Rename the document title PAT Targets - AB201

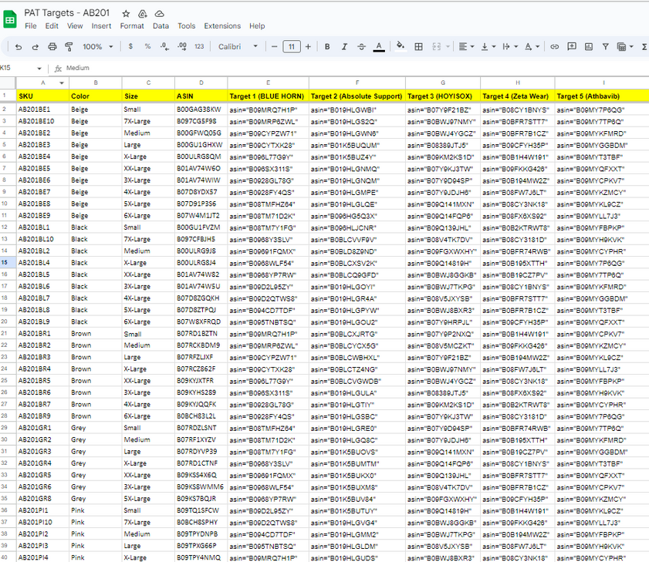tap(66, 13)
